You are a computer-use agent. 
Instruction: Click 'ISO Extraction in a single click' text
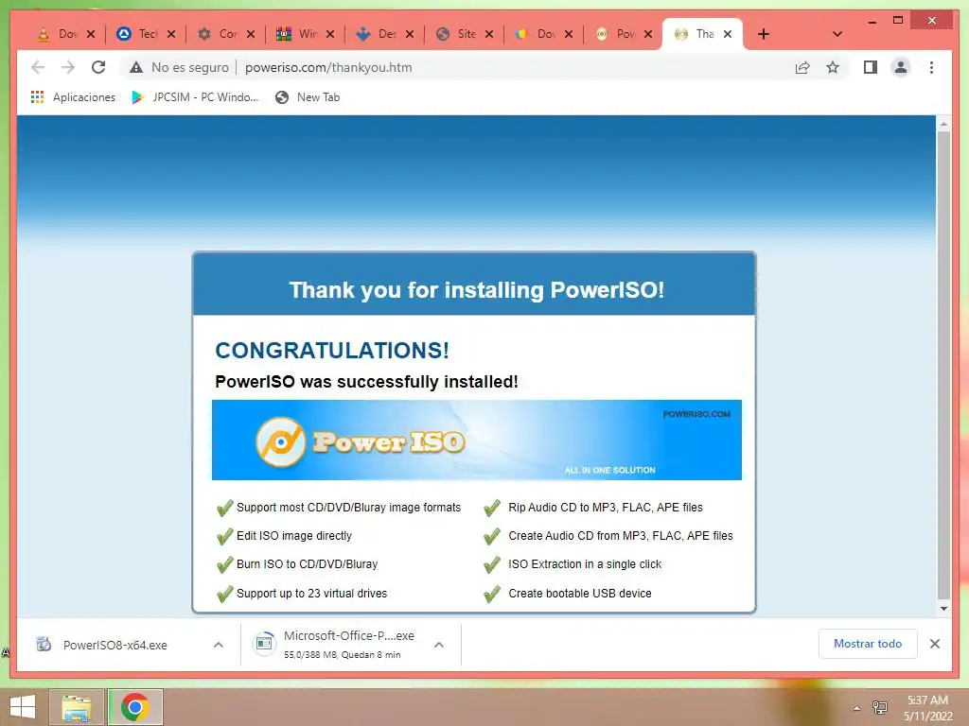(x=585, y=564)
